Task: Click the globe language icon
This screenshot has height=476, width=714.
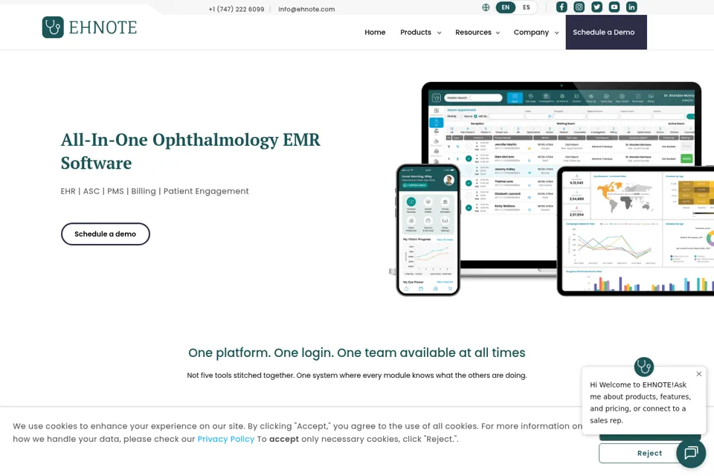Action: (486, 7)
